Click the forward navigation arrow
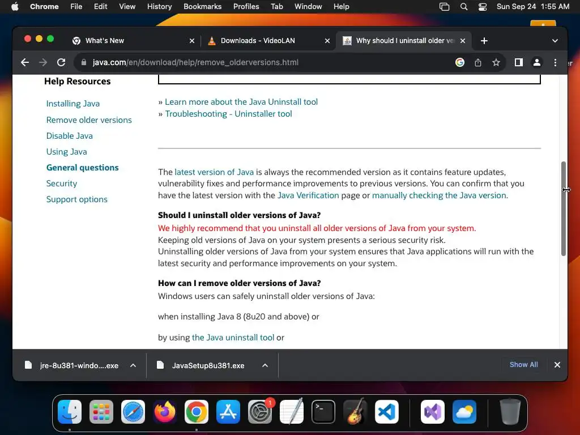The height and width of the screenshot is (435, 580). (43, 62)
